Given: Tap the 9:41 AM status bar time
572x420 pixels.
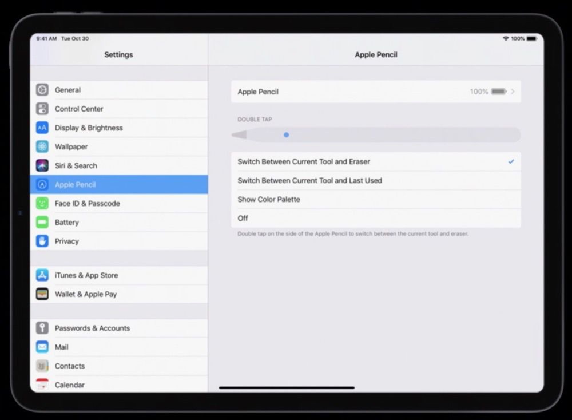Looking at the screenshot, I should [46, 39].
